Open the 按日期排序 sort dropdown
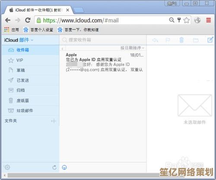 132,48
